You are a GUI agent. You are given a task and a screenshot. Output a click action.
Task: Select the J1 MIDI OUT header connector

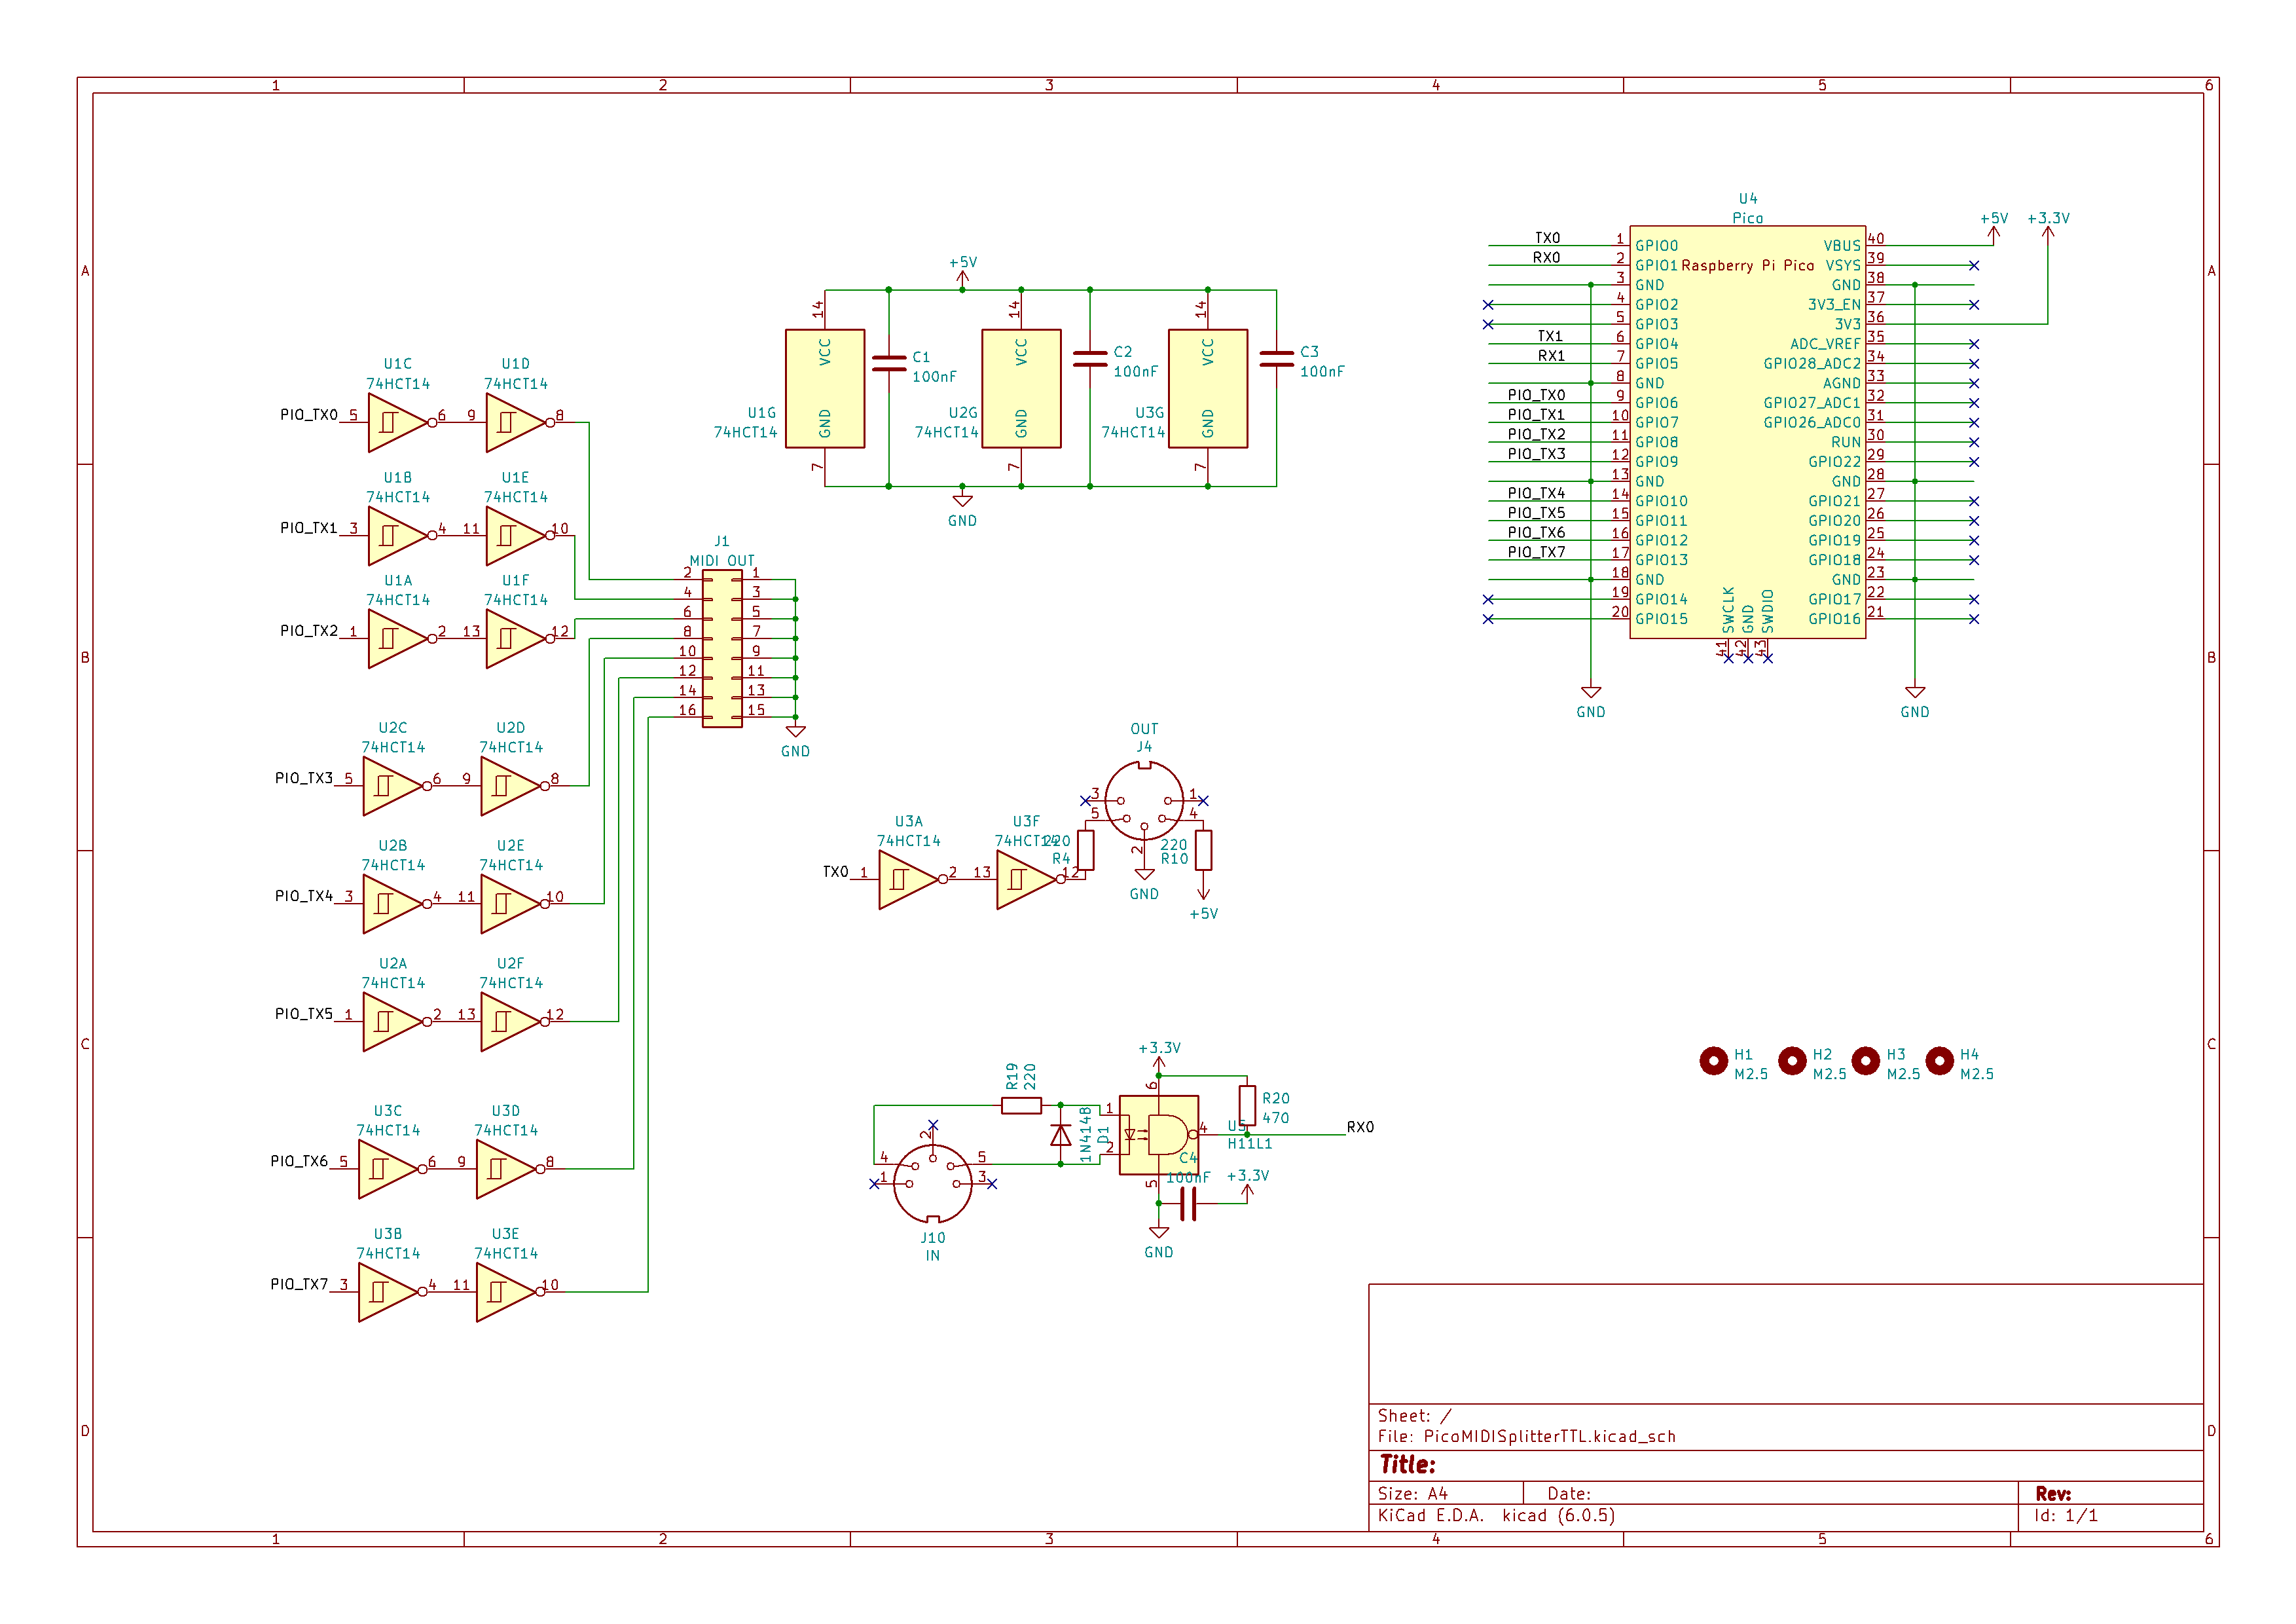coord(722,648)
